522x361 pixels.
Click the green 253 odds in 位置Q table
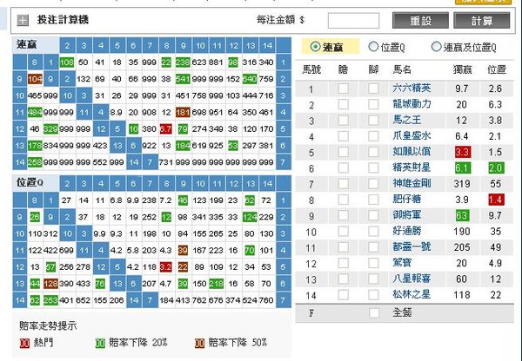(x=50, y=300)
